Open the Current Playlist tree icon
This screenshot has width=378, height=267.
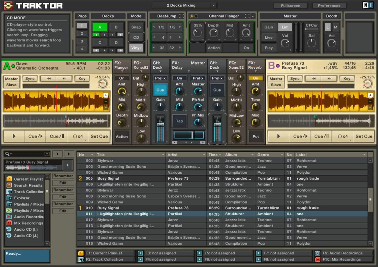point(9,179)
